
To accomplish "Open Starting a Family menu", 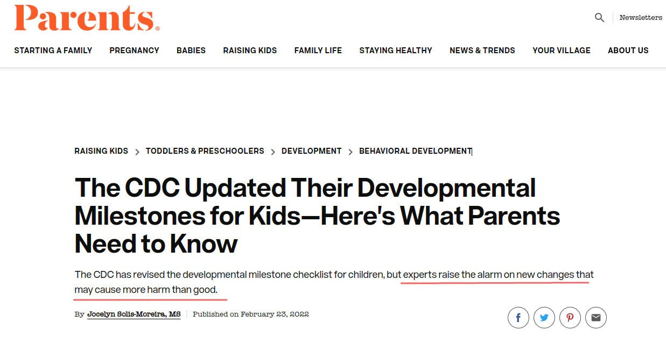I will coord(53,51).
